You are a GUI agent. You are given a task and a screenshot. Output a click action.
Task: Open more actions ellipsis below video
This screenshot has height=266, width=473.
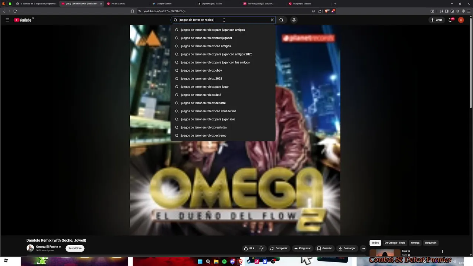[363, 248]
